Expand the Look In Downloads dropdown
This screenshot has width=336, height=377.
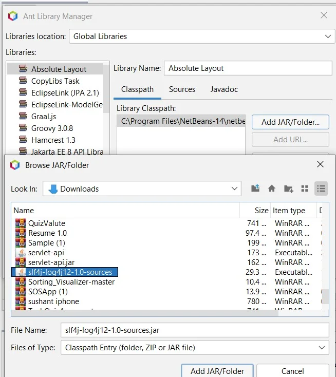(142, 188)
